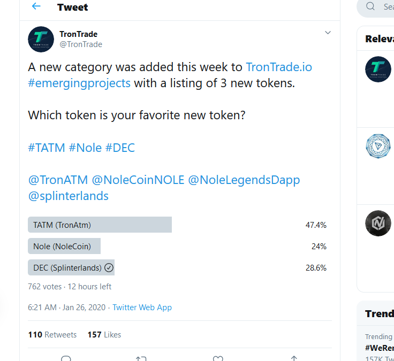Screen dimensions: 394x361
Task: Retweet using the retweet arrows icon
Action: [141, 358]
